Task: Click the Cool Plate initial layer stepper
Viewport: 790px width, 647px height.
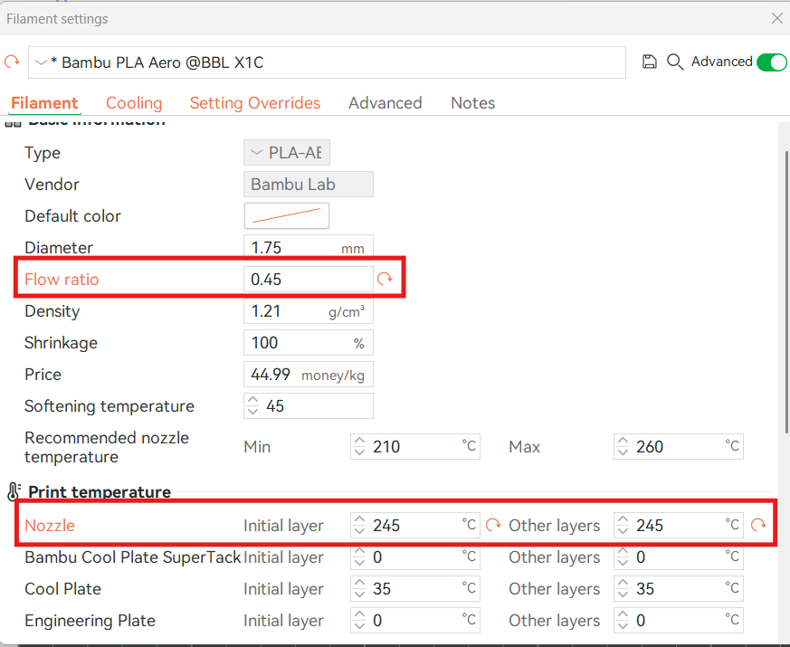Action: (x=360, y=589)
